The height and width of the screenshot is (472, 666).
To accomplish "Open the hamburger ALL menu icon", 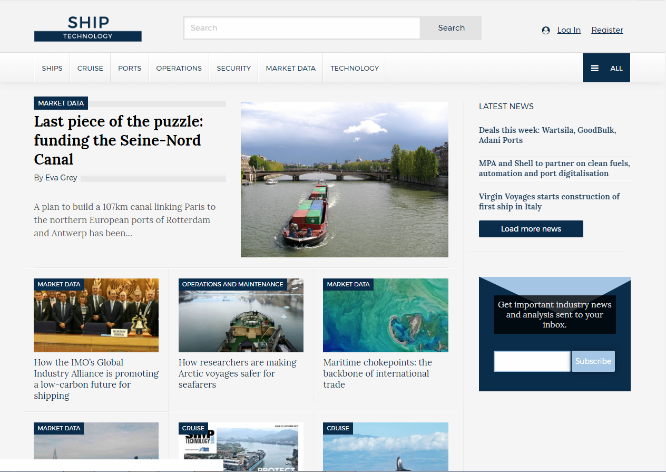I will click(x=595, y=68).
